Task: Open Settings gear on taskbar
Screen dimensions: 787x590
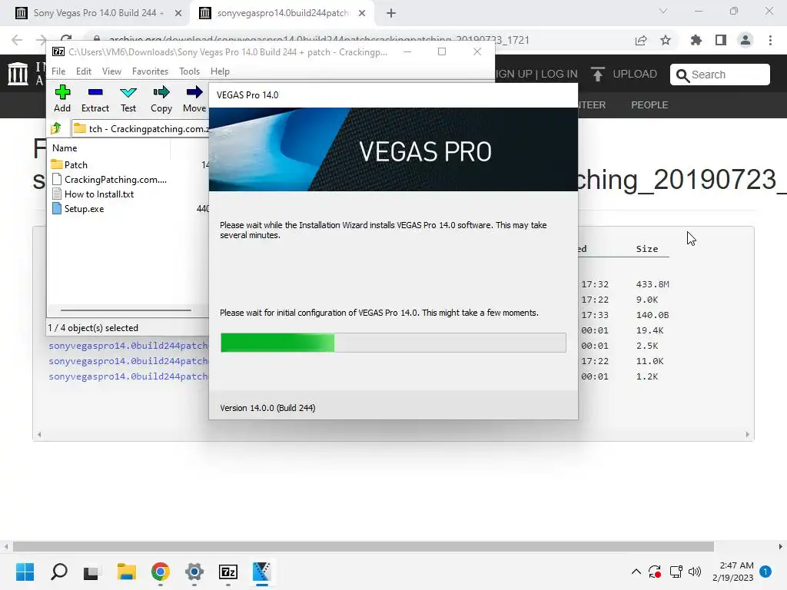Action: tap(194, 572)
